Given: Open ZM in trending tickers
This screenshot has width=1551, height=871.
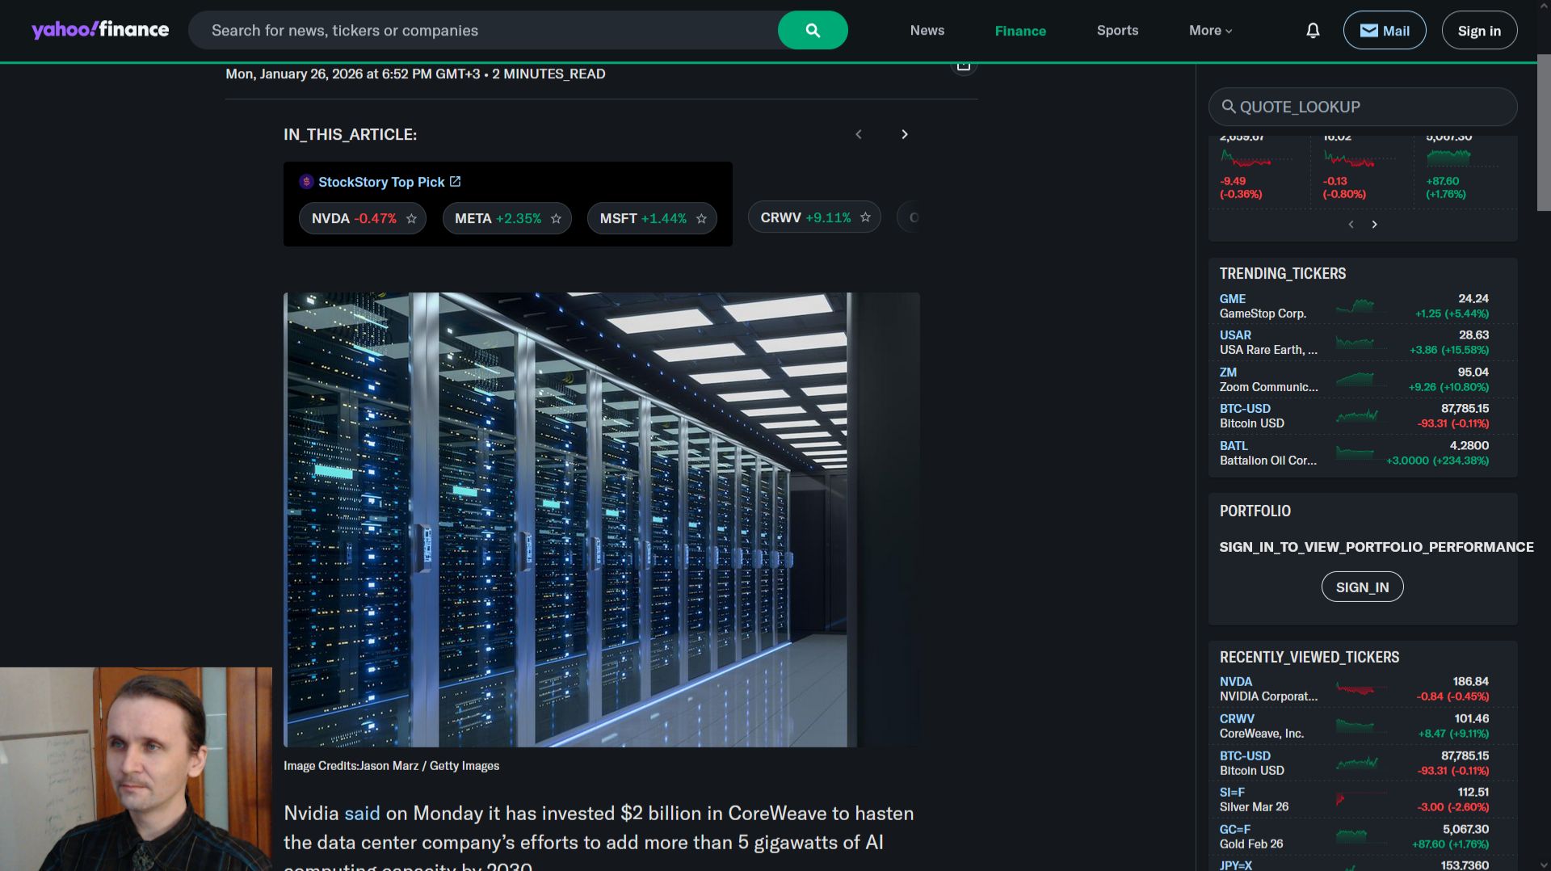Looking at the screenshot, I should pos(1228,372).
